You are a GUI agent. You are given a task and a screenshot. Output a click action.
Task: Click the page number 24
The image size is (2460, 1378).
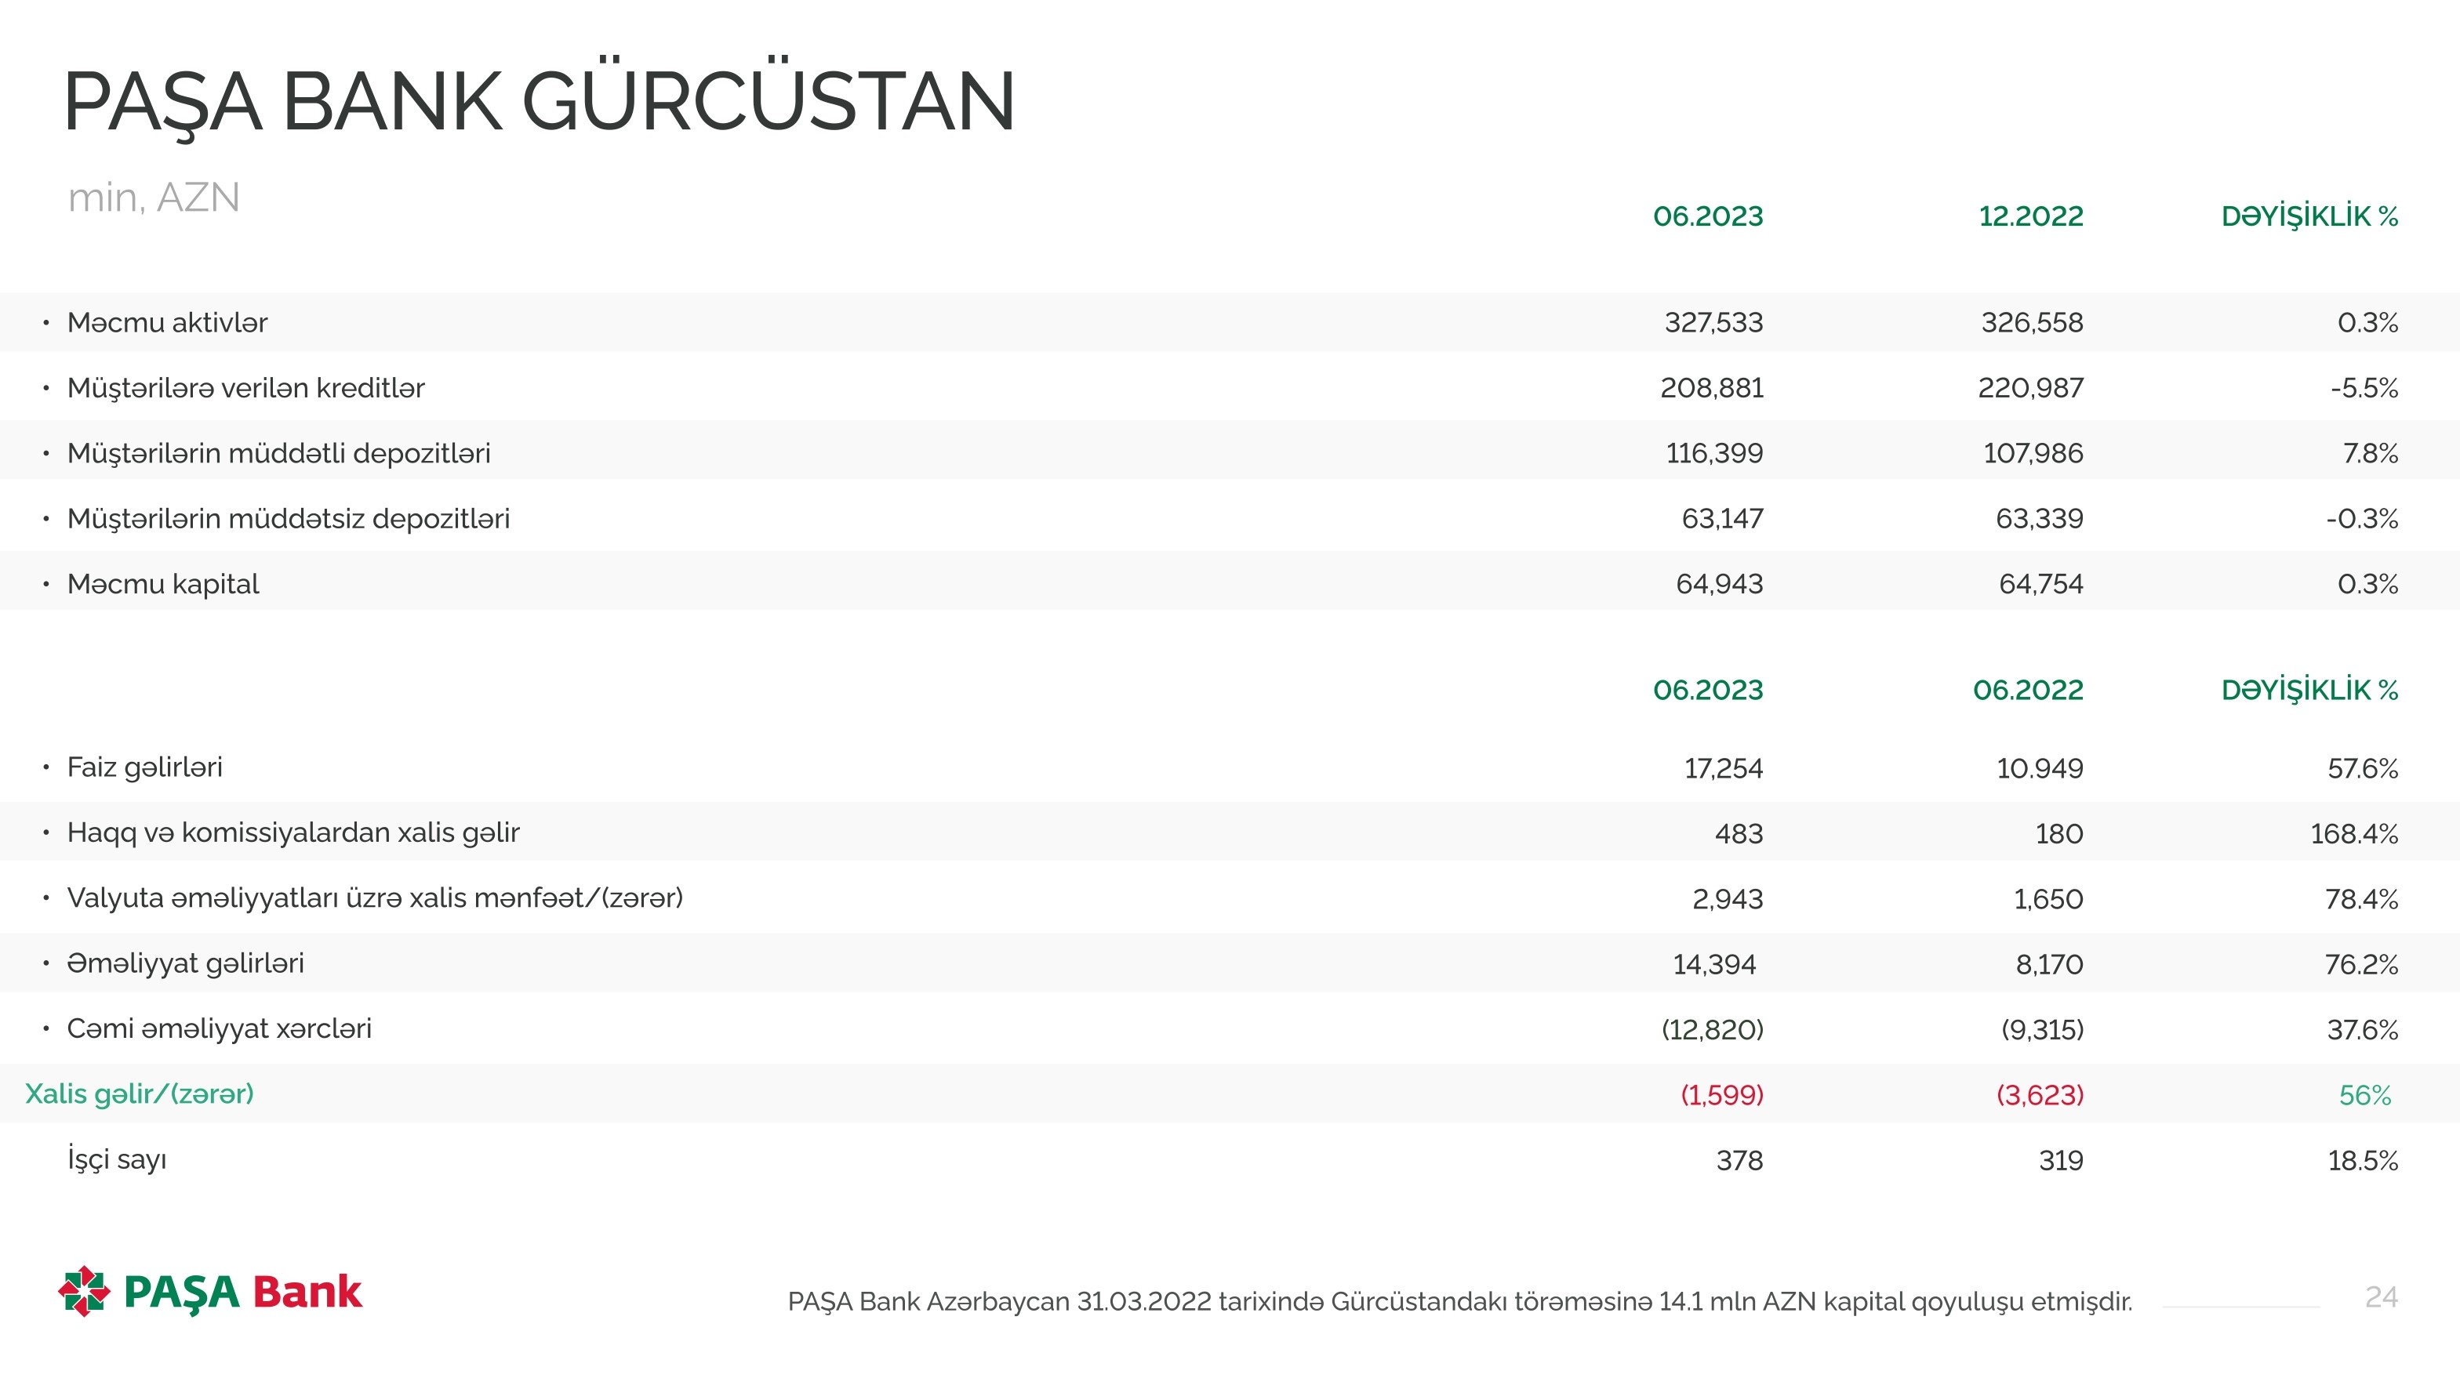tap(2381, 1297)
